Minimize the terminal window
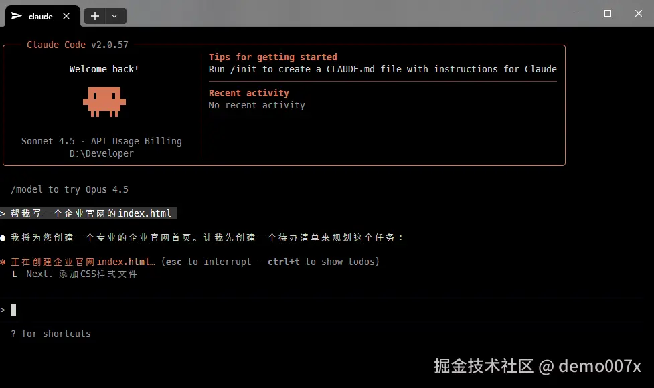This screenshot has width=654, height=388. coord(577,13)
